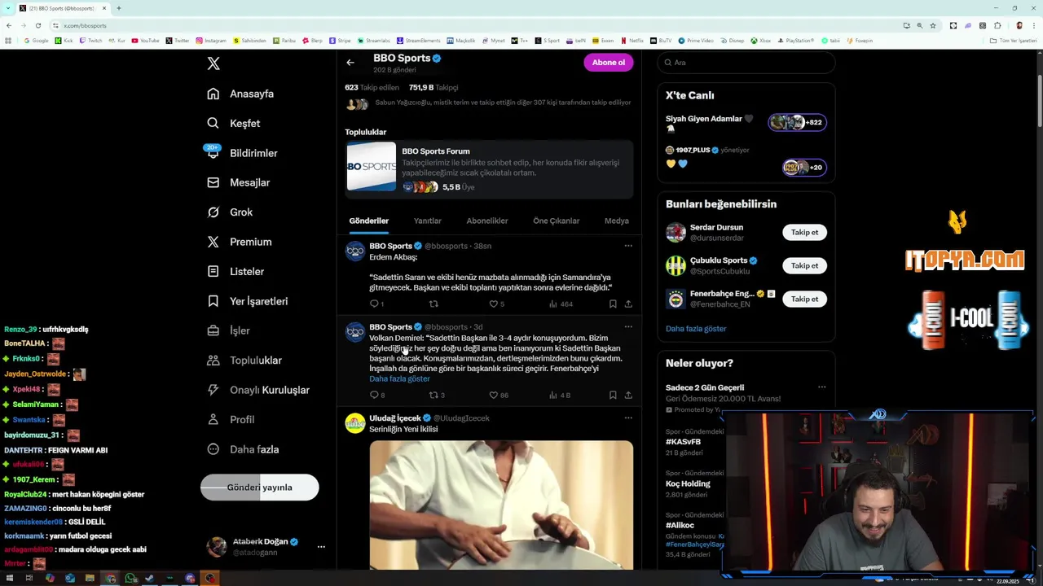
Task: Click the browser bookmark star icon
Action: 933,25
